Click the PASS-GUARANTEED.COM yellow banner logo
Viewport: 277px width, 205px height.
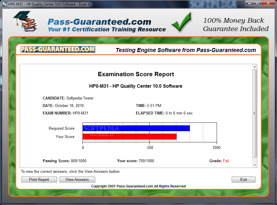[58, 49]
